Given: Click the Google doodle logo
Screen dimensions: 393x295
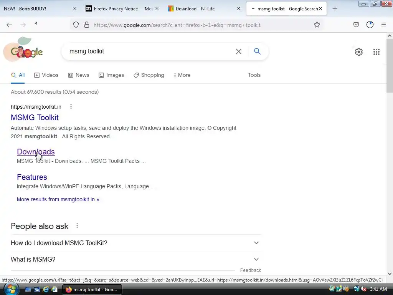Looking at the screenshot, I should click(x=24, y=50).
